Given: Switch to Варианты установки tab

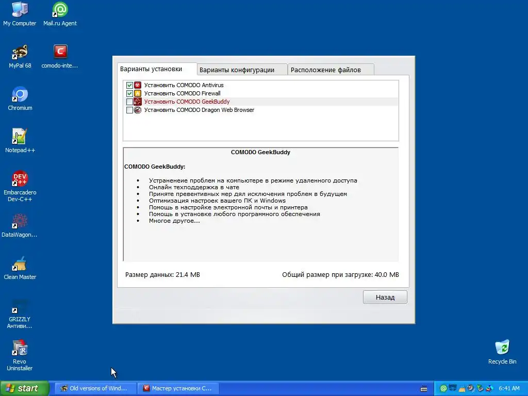Looking at the screenshot, I should [x=157, y=69].
